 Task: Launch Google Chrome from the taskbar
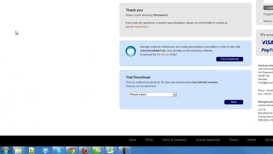[72, 151]
